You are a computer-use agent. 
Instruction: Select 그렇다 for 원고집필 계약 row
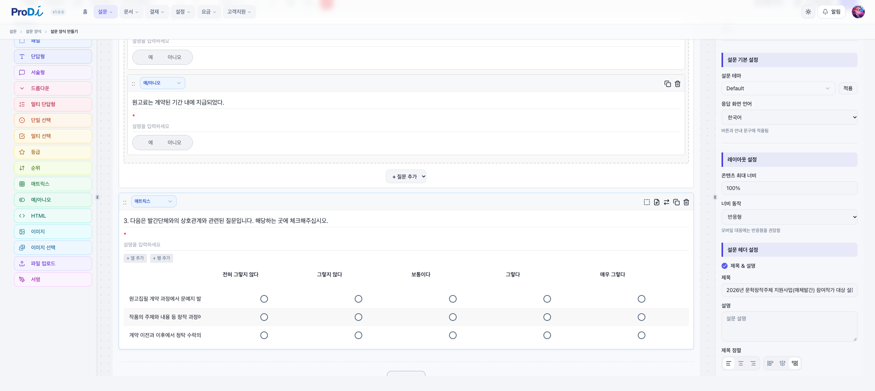[547, 299]
